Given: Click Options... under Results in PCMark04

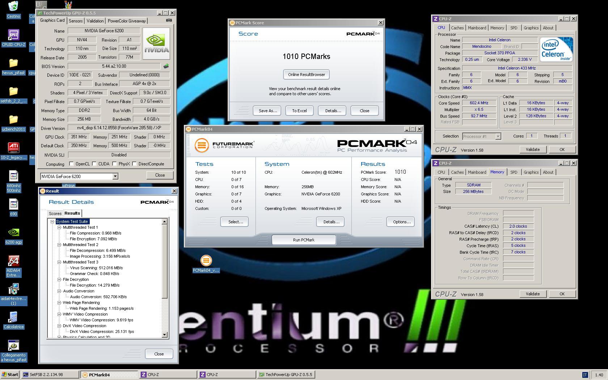Looking at the screenshot, I should (400, 222).
